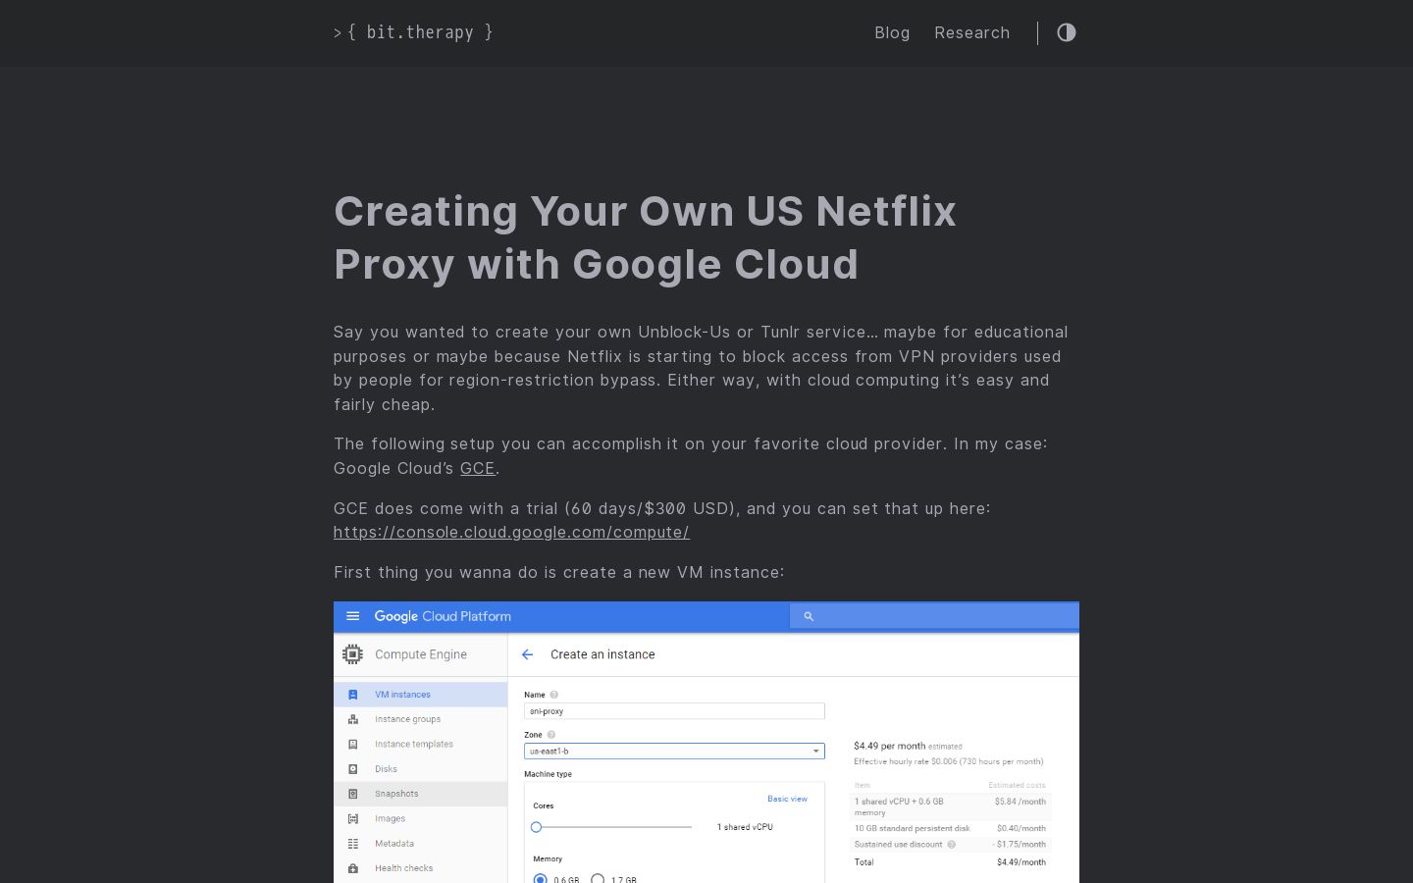1413x883 pixels.
Task: Select VM instances in the sidebar
Action: [420, 695]
